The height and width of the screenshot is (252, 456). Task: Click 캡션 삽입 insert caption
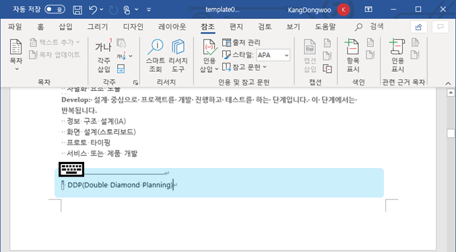coord(310,56)
